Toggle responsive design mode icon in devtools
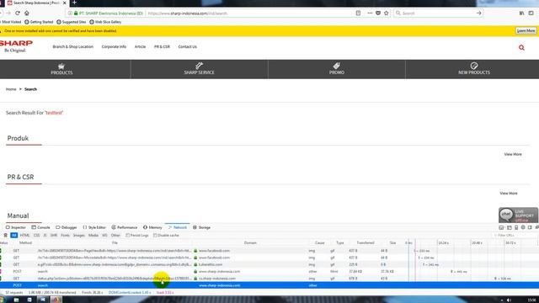539x303 pixels. pyautogui.click(x=516, y=227)
